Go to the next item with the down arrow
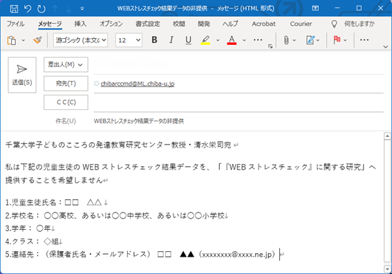This screenshot has height=274, width=392. point(68,9)
